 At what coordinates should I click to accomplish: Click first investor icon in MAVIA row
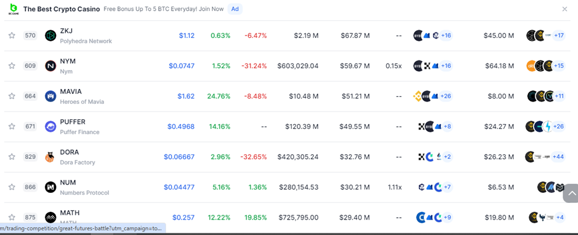pyautogui.click(x=532, y=96)
